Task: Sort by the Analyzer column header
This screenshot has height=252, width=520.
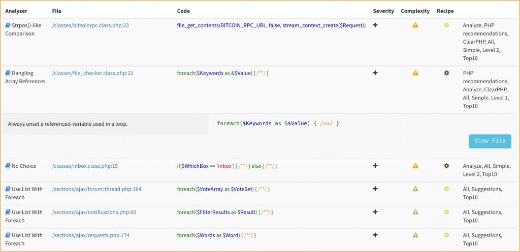Action: click(x=16, y=11)
